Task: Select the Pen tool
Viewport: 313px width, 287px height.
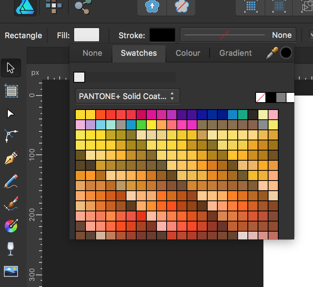Action: click(11, 158)
